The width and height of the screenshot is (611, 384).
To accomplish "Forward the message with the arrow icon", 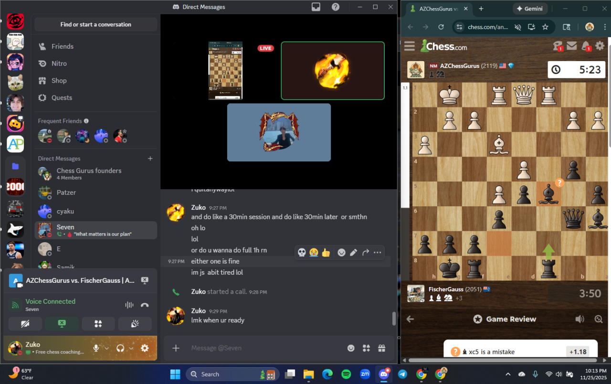I will (x=366, y=253).
